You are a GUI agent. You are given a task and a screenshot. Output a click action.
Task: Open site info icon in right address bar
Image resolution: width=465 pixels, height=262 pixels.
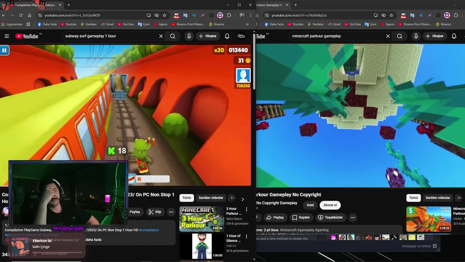pos(267,15)
